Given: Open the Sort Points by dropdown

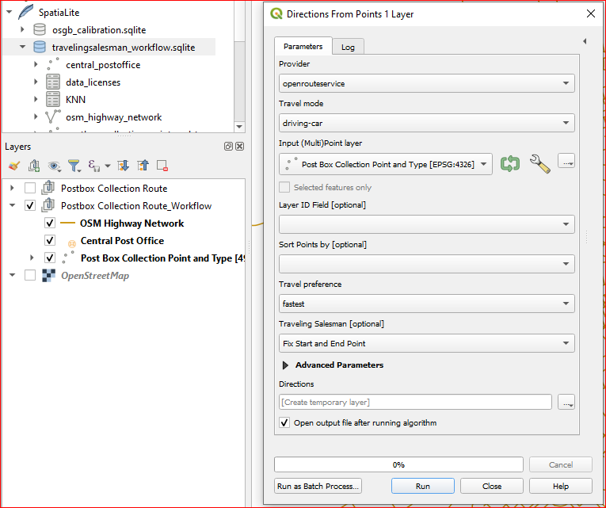Looking at the screenshot, I should pos(427,264).
